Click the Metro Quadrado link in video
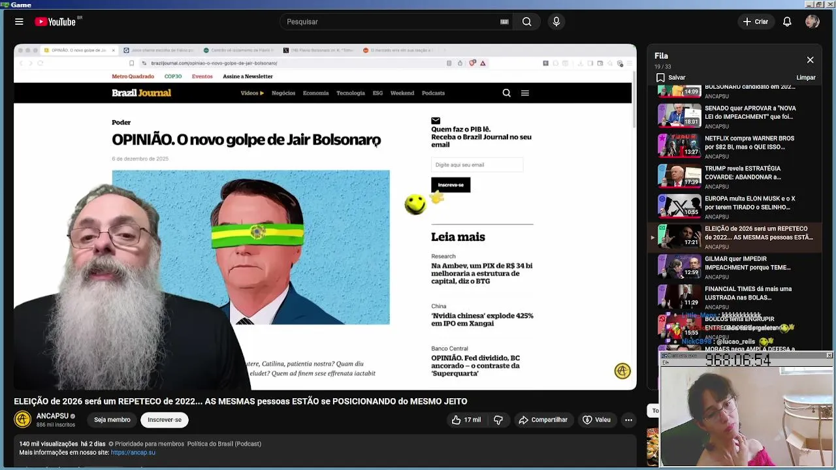 pos(133,76)
